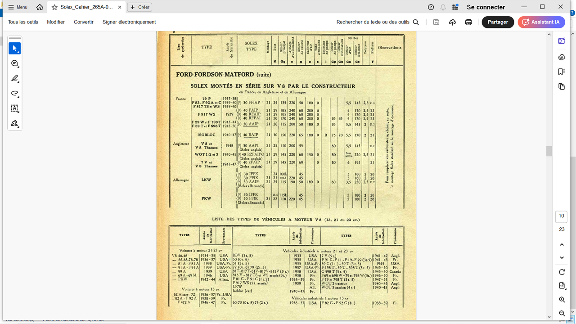
Task: Switch to the Solex_Cahier_265A tab
Action: pyautogui.click(x=86, y=7)
